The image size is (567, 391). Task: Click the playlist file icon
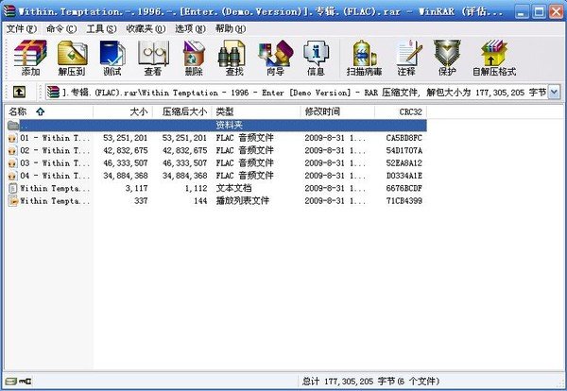(x=12, y=201)
